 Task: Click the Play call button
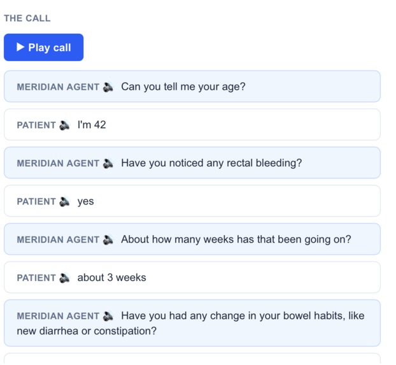[43, 47]
